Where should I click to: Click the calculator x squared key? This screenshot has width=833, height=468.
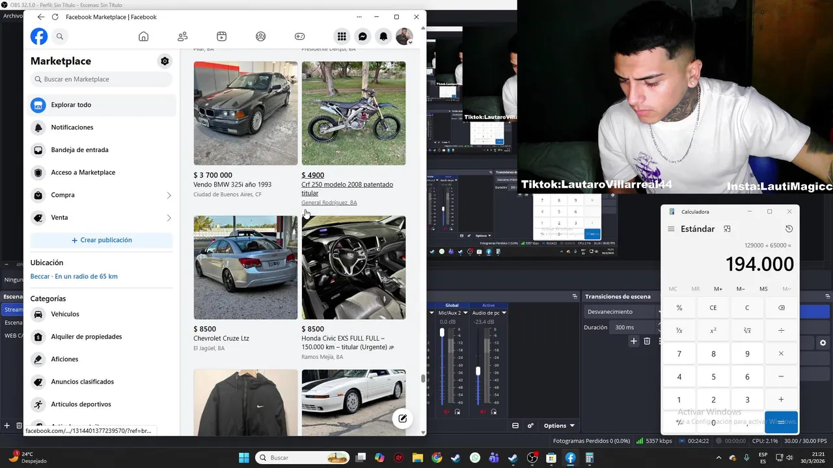[x=713, y=330]
